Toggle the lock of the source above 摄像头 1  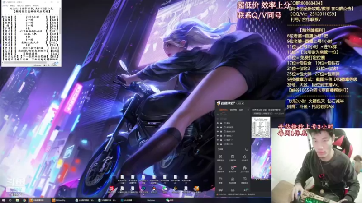(221, 131)
